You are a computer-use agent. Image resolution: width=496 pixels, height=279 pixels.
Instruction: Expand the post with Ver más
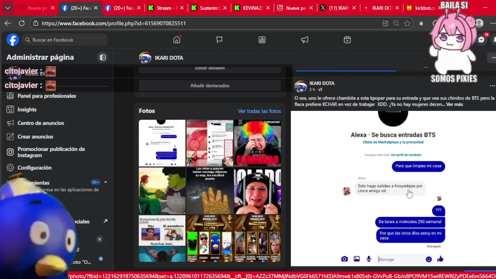(454, 104)
